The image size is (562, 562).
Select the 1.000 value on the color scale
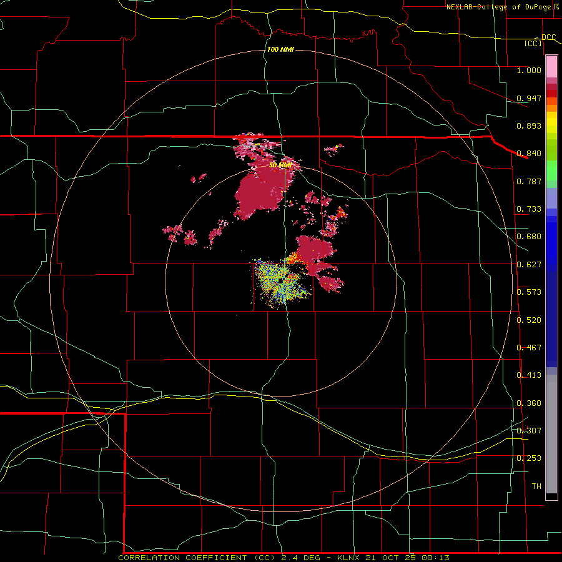coord(529,70)
